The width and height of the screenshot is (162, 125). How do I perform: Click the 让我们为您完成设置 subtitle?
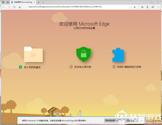tap(84, 28)
